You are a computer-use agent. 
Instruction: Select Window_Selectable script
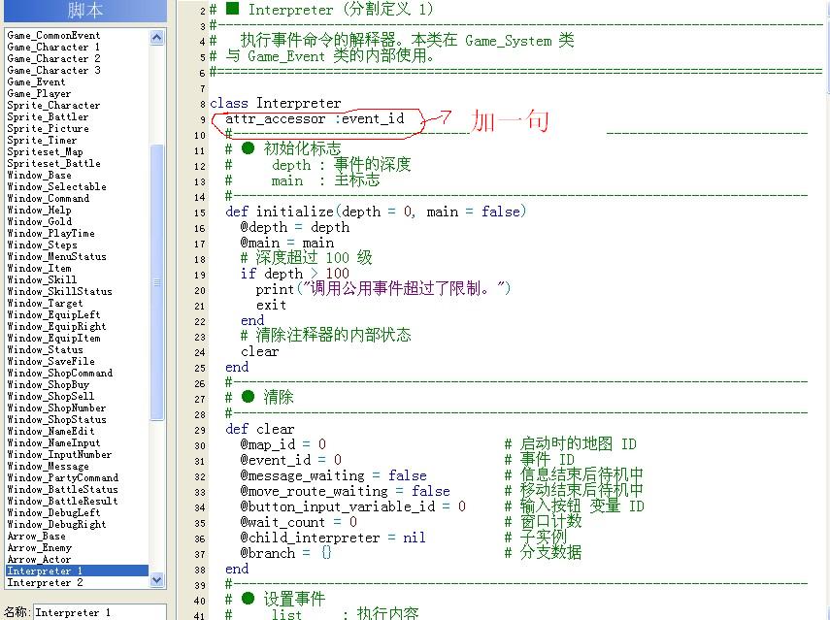point(56,186)
